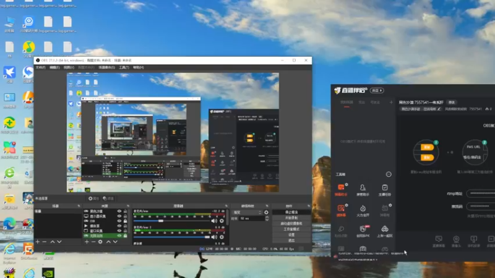
Task: Adjust the 麦克风/Aux 2 volume slider
Action: point(172,237)
